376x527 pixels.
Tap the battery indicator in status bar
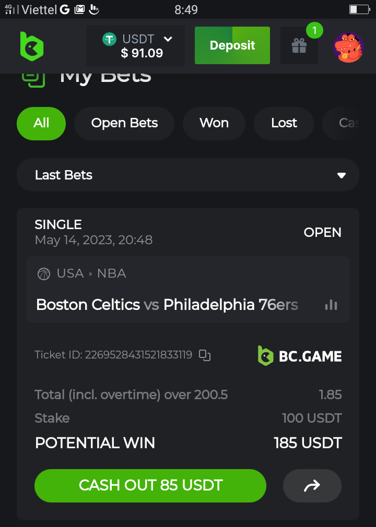pos(359,9)
